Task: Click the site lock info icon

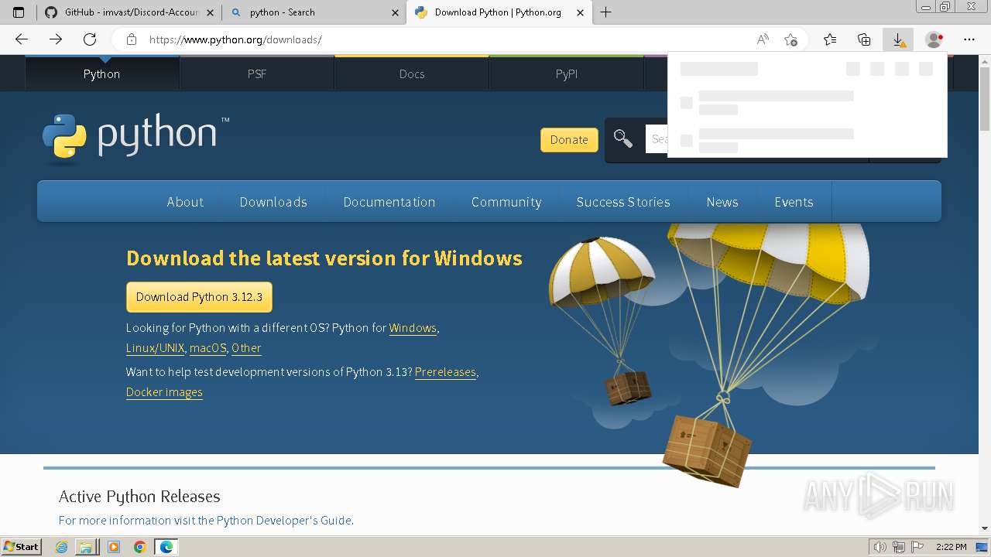Action: (x=131, y=39)
